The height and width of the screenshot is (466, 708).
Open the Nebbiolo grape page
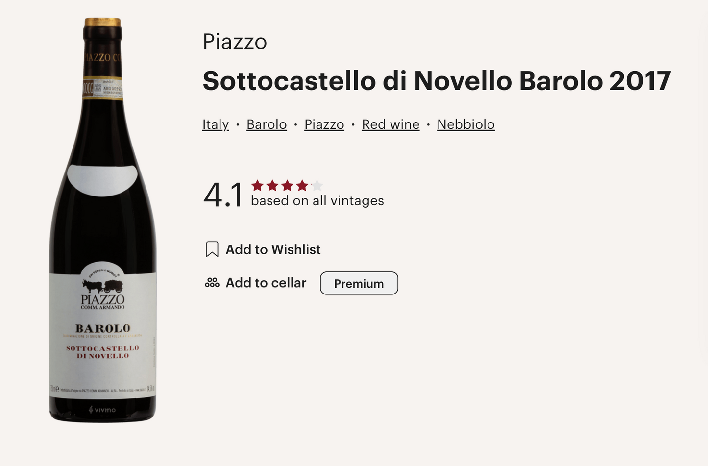tap(465, 124)
